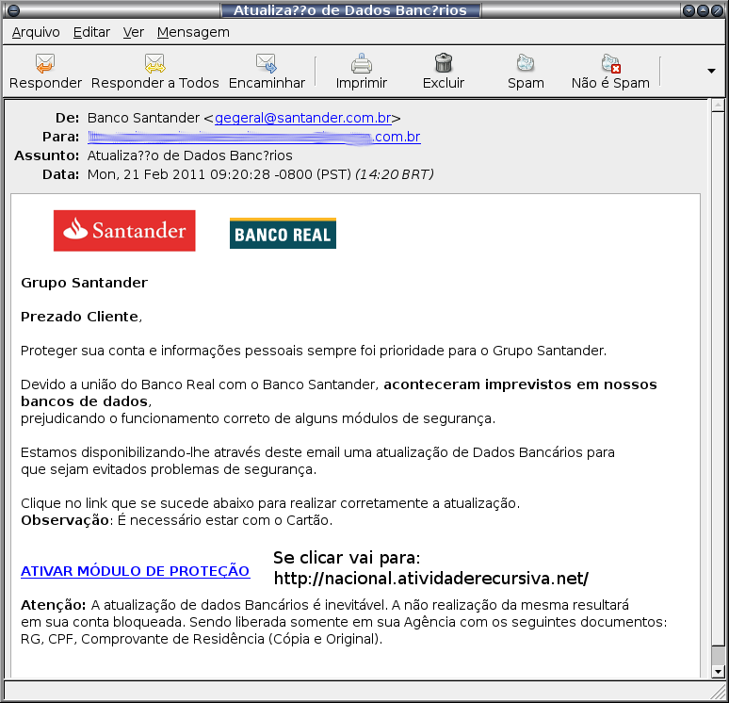Open the Ver menu

(x=134, y=32)
